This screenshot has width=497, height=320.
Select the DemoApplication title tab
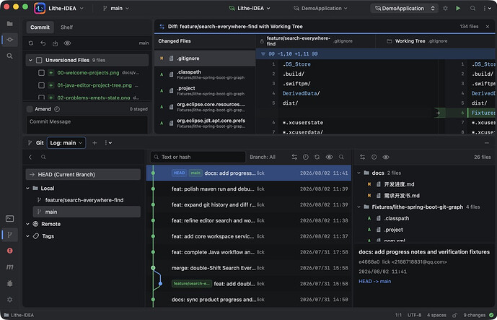click(320, 8)
